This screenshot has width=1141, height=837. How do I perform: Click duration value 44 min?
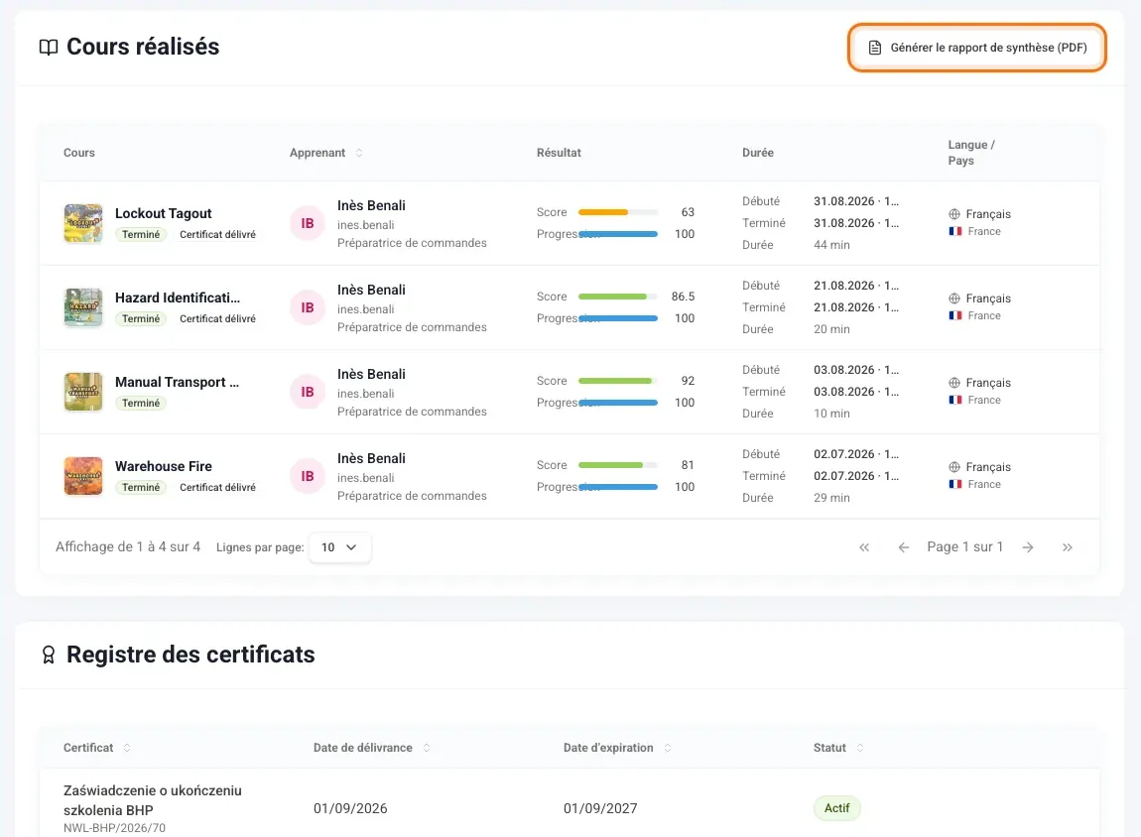tap(831, 245)
